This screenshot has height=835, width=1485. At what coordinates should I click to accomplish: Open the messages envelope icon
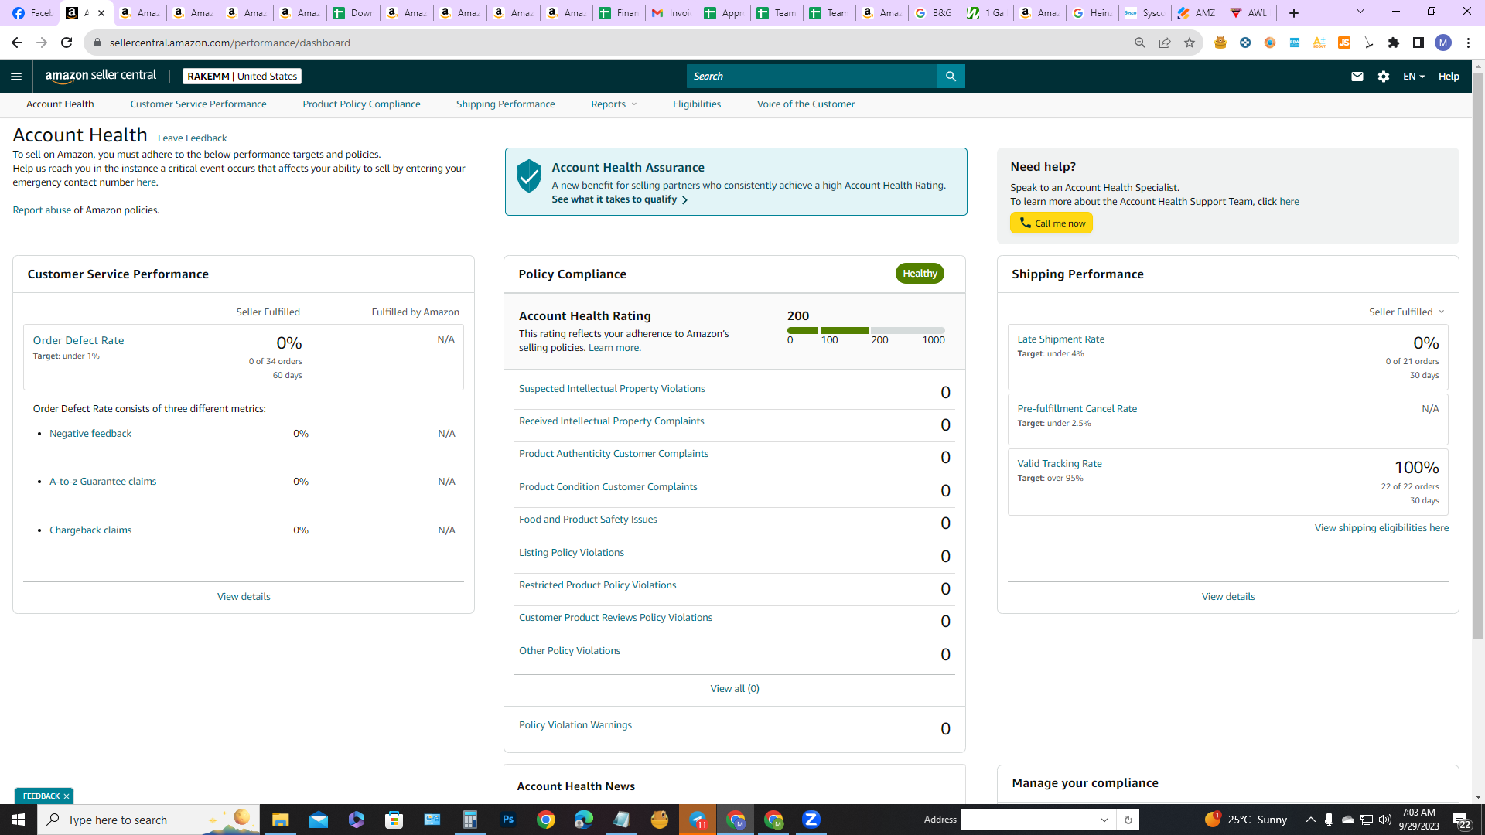pos(1357,76)
